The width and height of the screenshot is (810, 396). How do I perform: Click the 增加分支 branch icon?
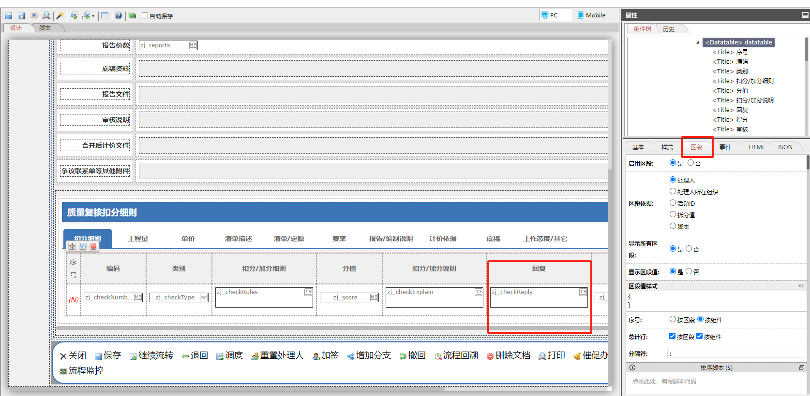tap(351, 356)
